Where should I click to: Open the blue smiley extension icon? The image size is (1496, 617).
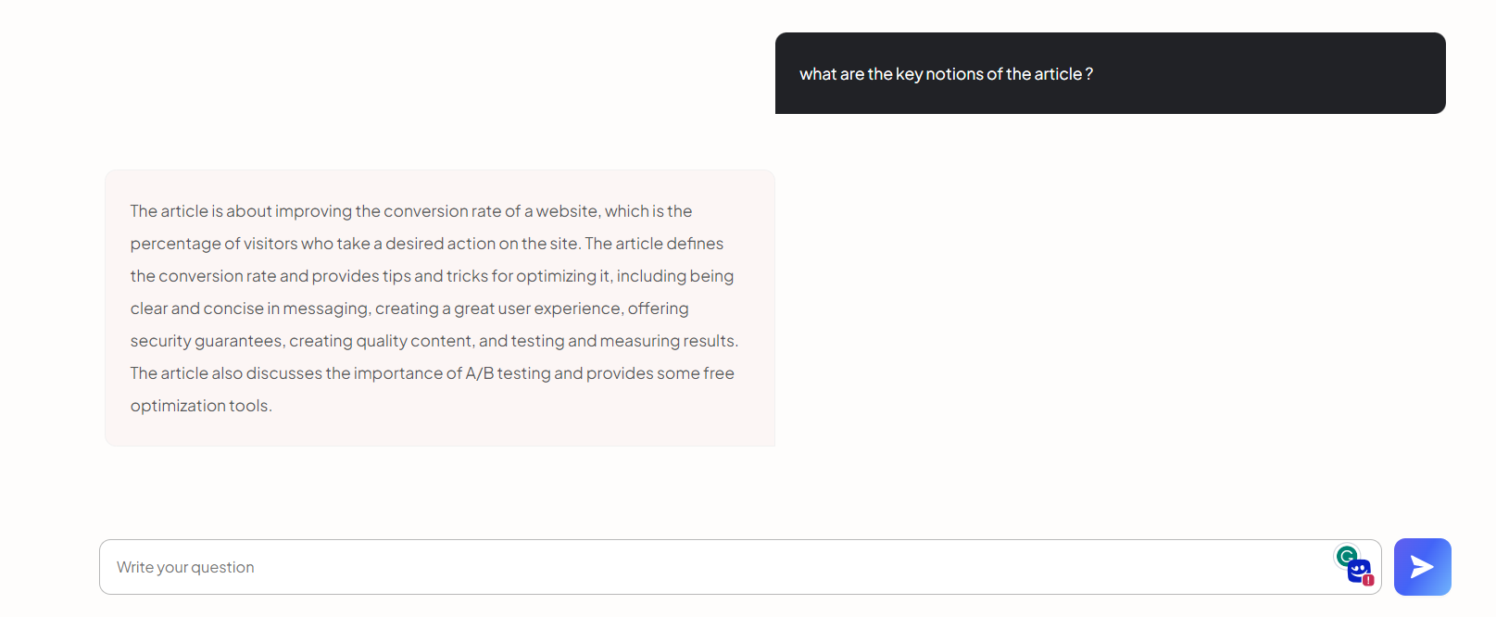pyautogui.click(x=1359, y=571)
